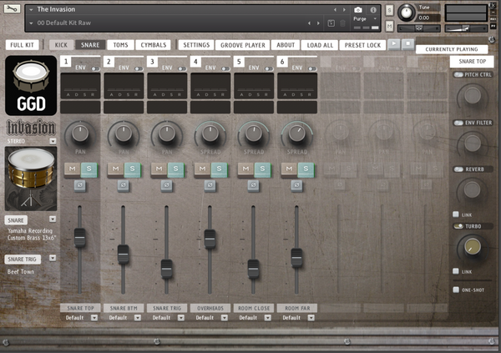Switch to the Kick tab

pos(61,45)
